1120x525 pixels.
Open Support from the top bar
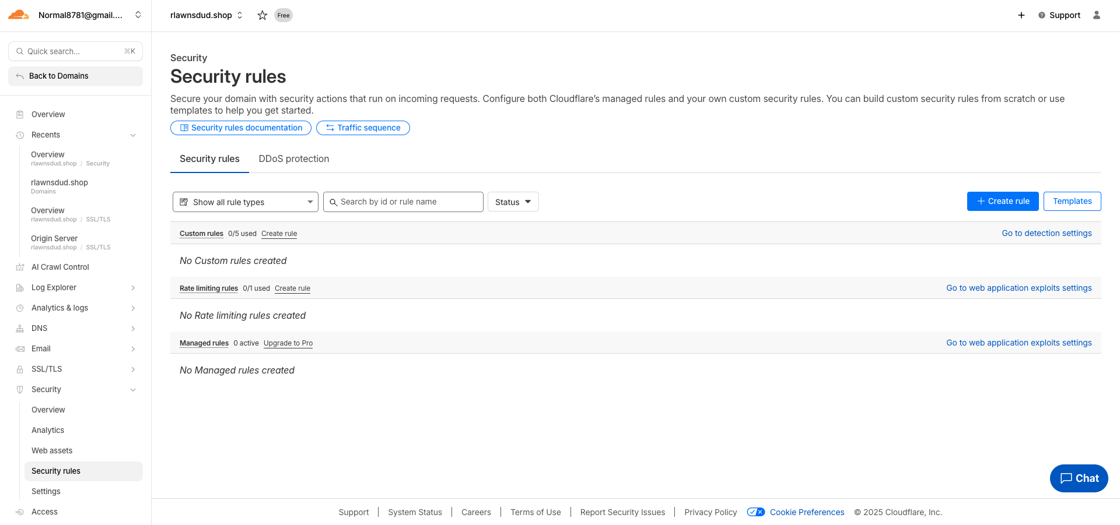point(1059,15)
